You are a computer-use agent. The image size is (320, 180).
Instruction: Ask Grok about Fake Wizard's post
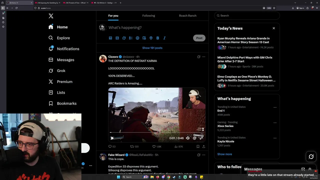click(x=199, y=155)
